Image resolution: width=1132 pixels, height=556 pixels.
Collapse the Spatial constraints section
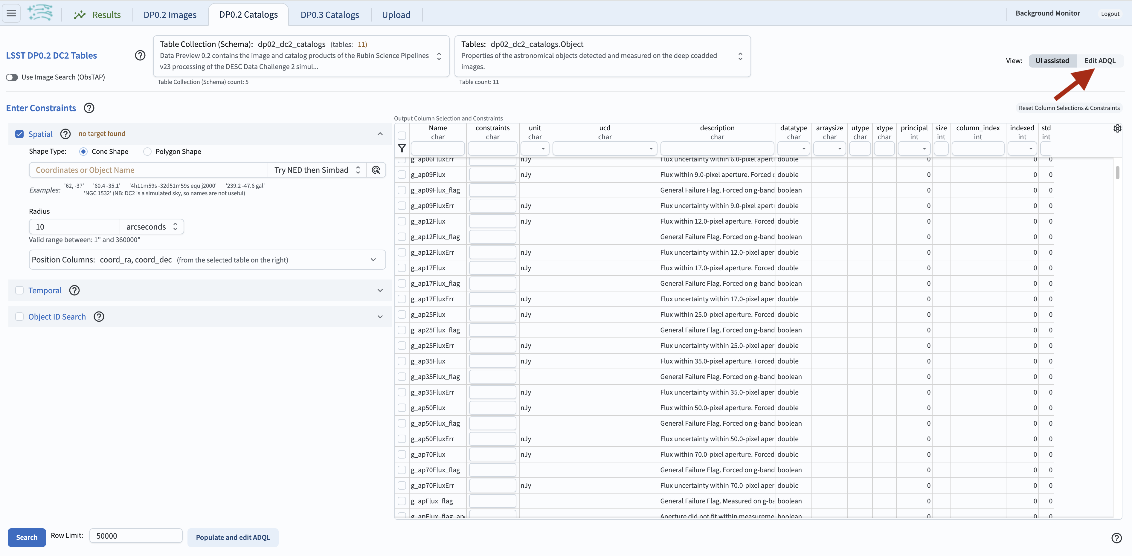tap(380, 134)
